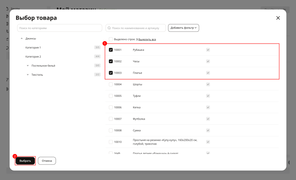Click the status checkmark in Простыня row
This screenshot has width=296, height=180.
coord(208,142)
